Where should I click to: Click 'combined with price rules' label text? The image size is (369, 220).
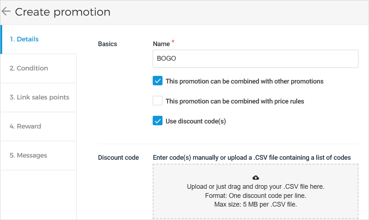[234, 101]
